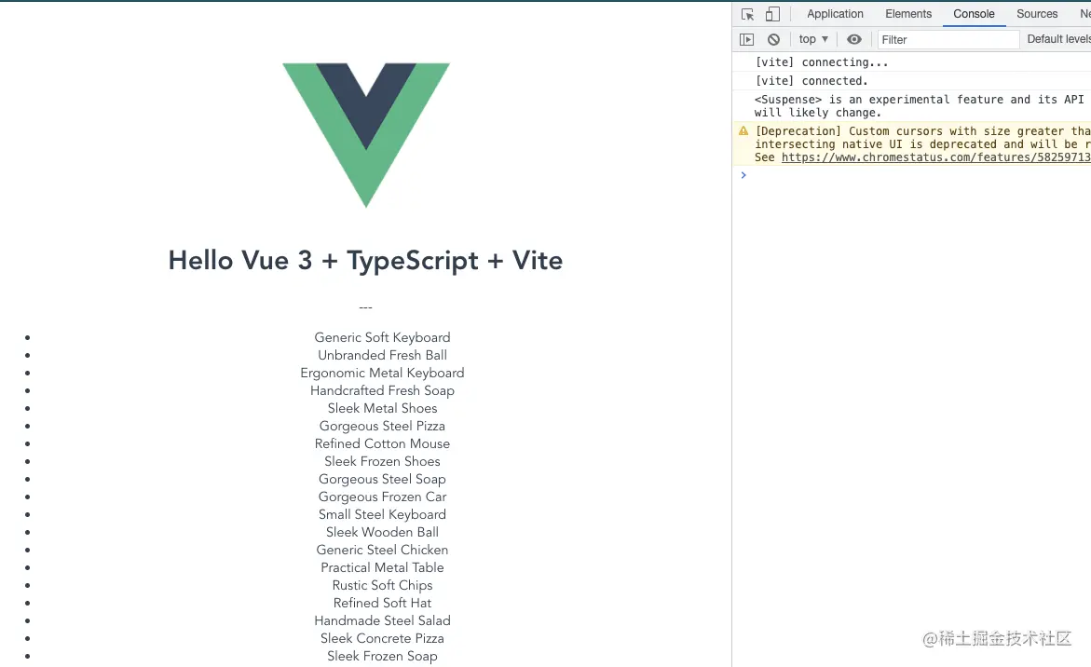Viewport: 1091px width, 667px height.
Task: Create a live expression with the eye icon
Action: click(853, 40)
